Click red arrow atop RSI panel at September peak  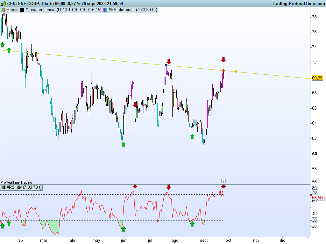[x=223, y=186]
